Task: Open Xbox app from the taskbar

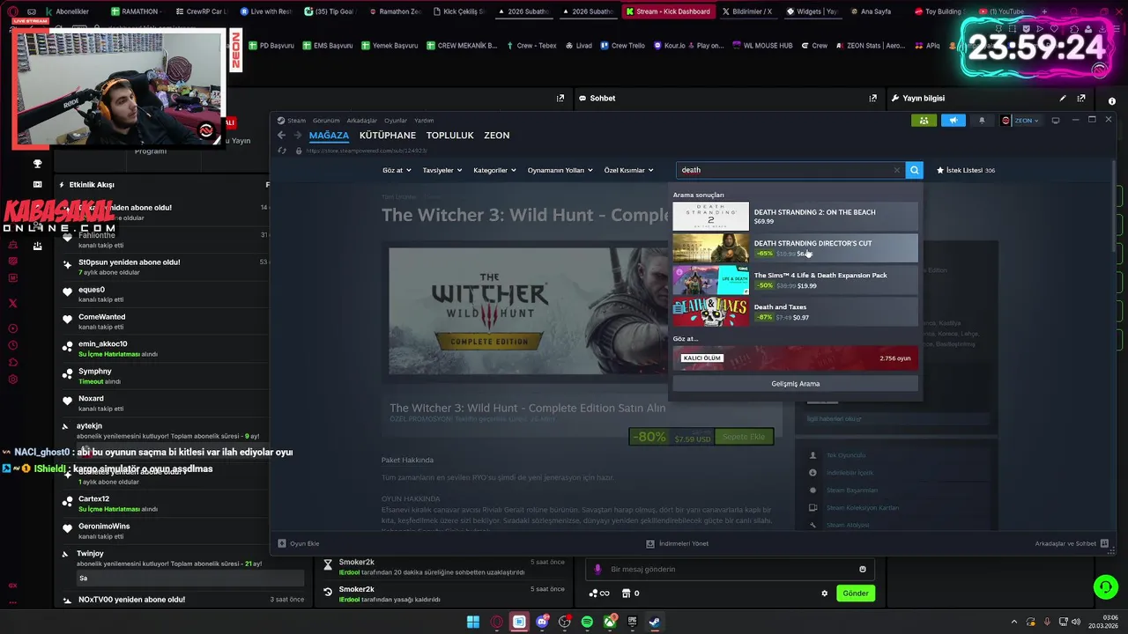Action: 609,622
